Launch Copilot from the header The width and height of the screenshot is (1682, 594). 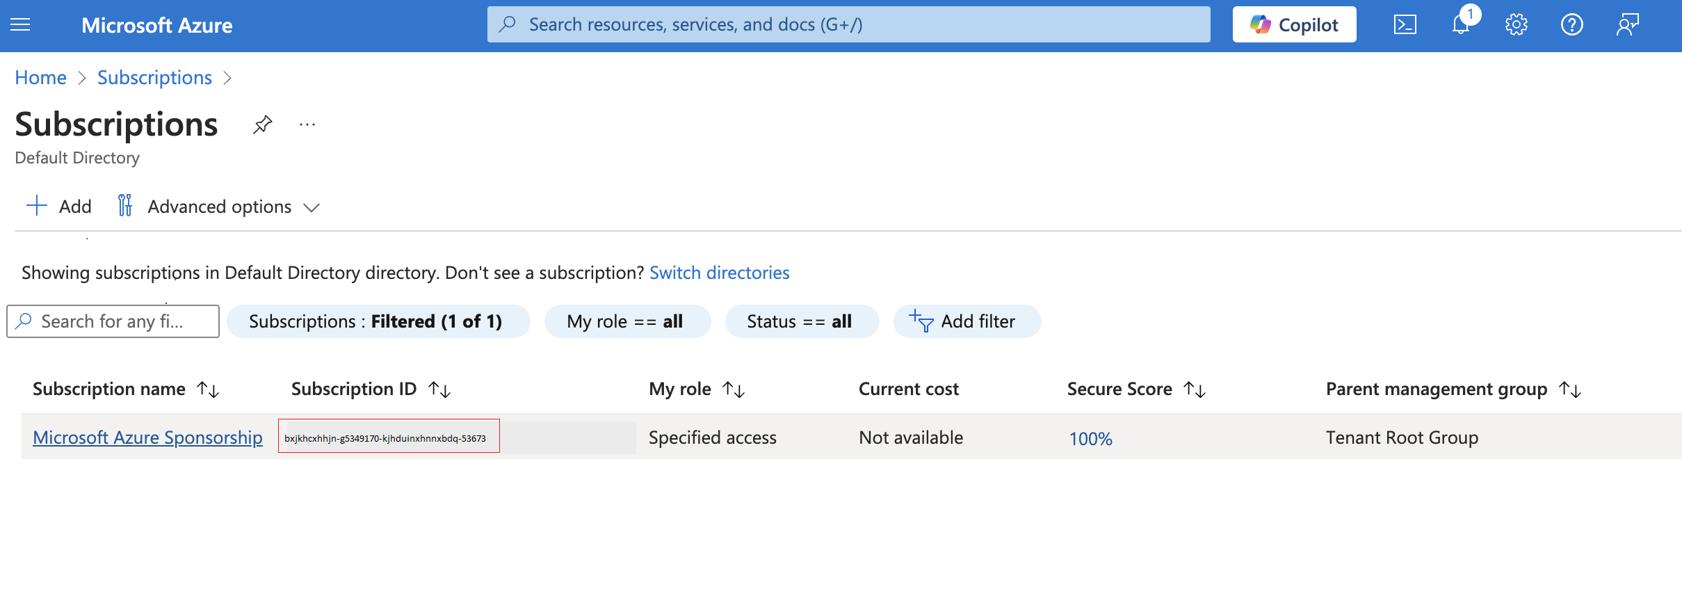pos(1294,25)
